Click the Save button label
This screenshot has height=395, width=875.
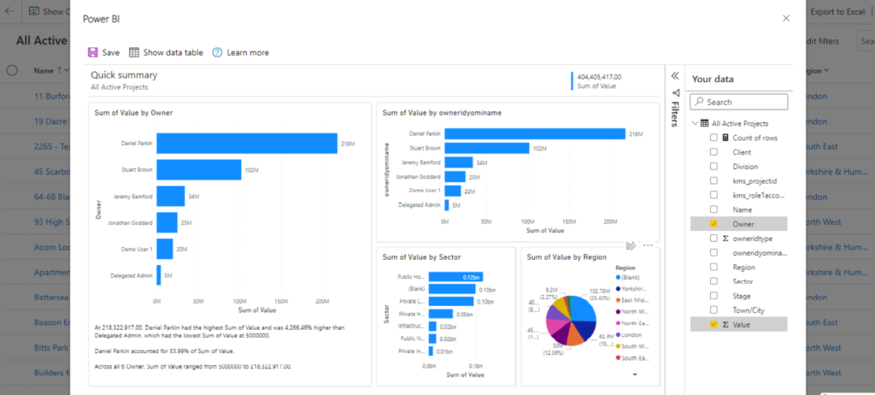(110, 52)
